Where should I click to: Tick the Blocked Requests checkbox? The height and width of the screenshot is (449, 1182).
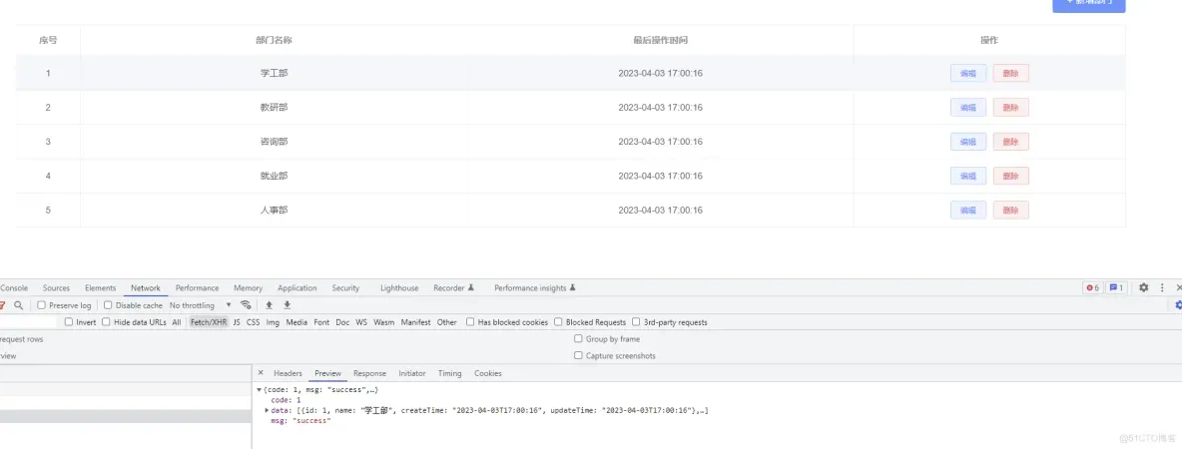[559, 321]
